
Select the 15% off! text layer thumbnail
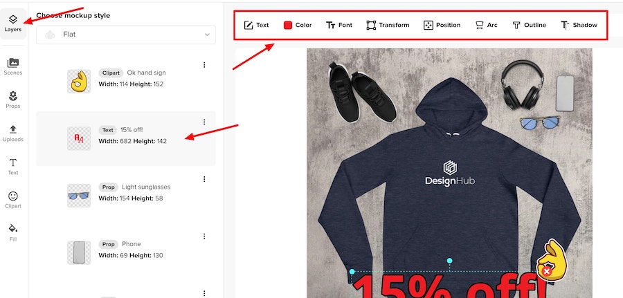pyautogui.click(x=79, y=138)
